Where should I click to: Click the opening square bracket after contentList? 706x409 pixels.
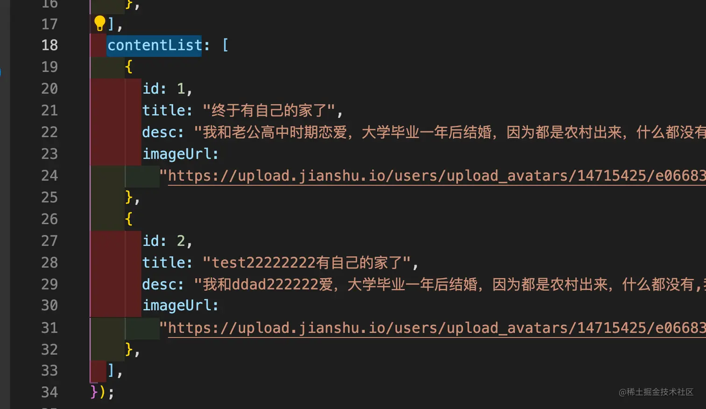tap(225, 45)
